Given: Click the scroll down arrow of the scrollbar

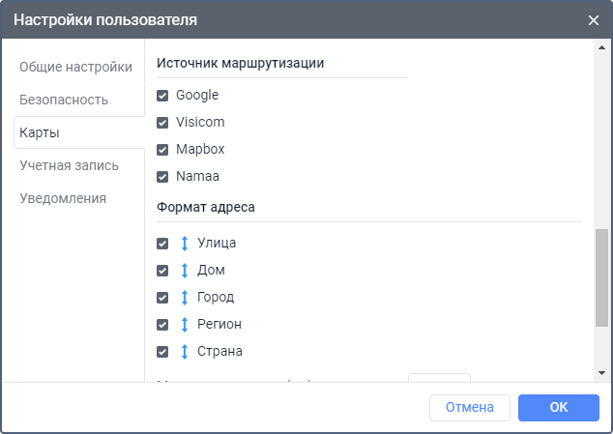Looking at the screenshot, I should click(x=602, y=372).
